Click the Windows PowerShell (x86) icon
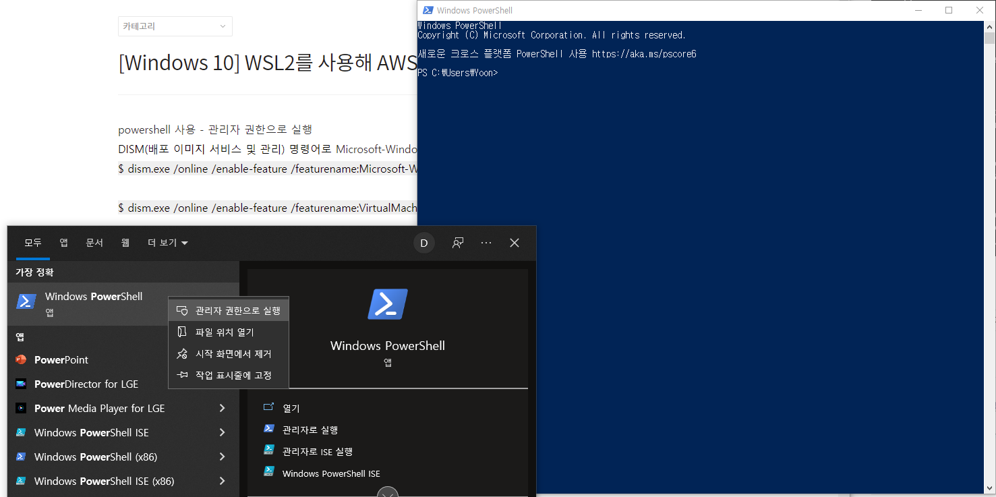The width and height of the screenshot is (996, 497). (x=21, y=457)
